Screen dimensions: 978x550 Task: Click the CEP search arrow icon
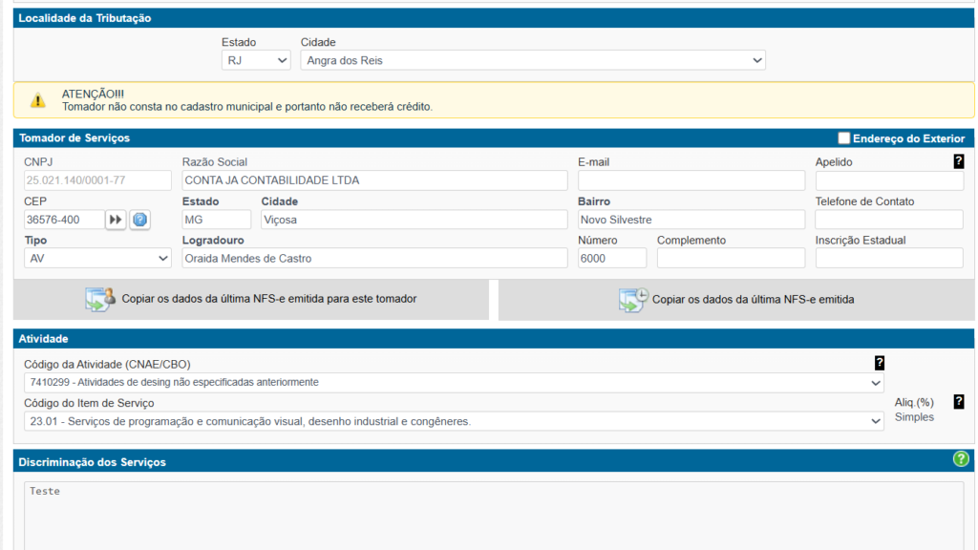click(x=116, y=220)
